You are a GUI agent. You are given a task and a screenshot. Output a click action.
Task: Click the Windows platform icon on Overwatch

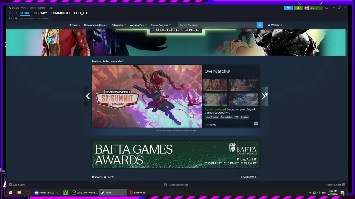[256, 124]
